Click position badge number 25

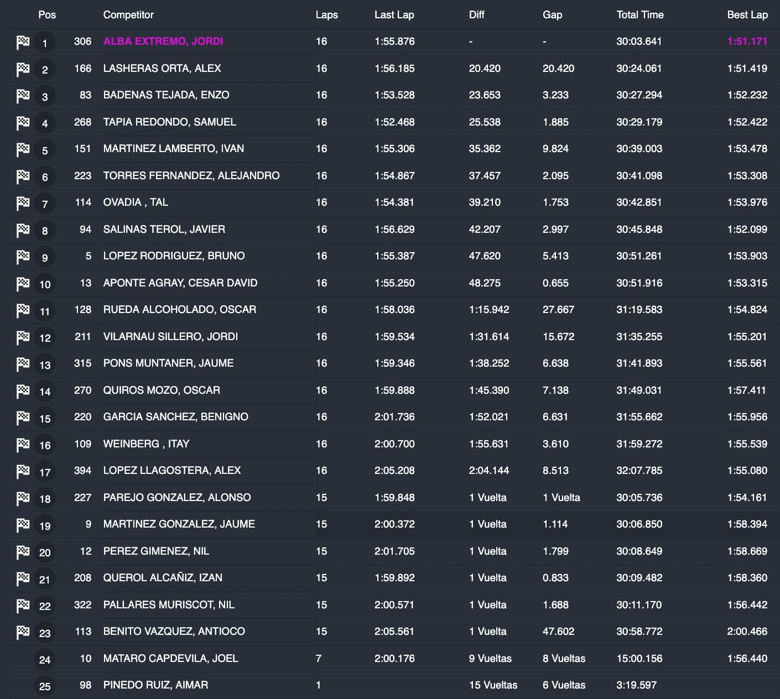[x=45, y=686]
